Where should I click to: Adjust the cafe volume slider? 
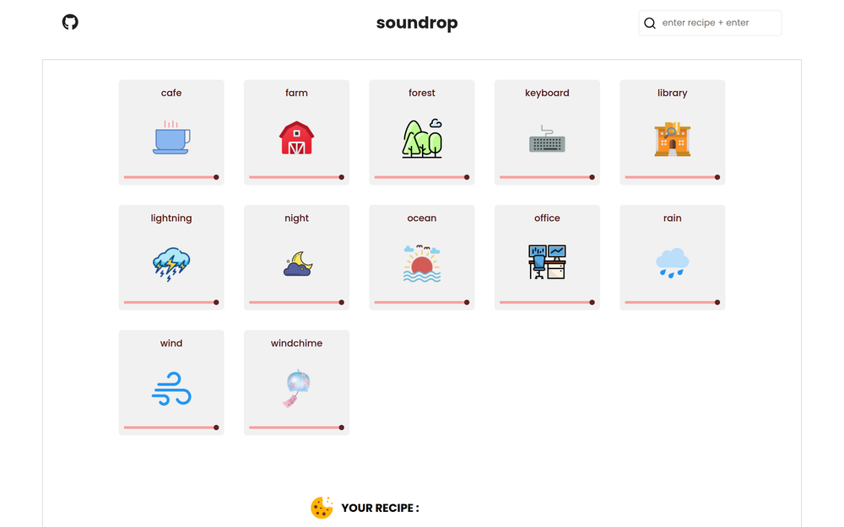[171, 177]
